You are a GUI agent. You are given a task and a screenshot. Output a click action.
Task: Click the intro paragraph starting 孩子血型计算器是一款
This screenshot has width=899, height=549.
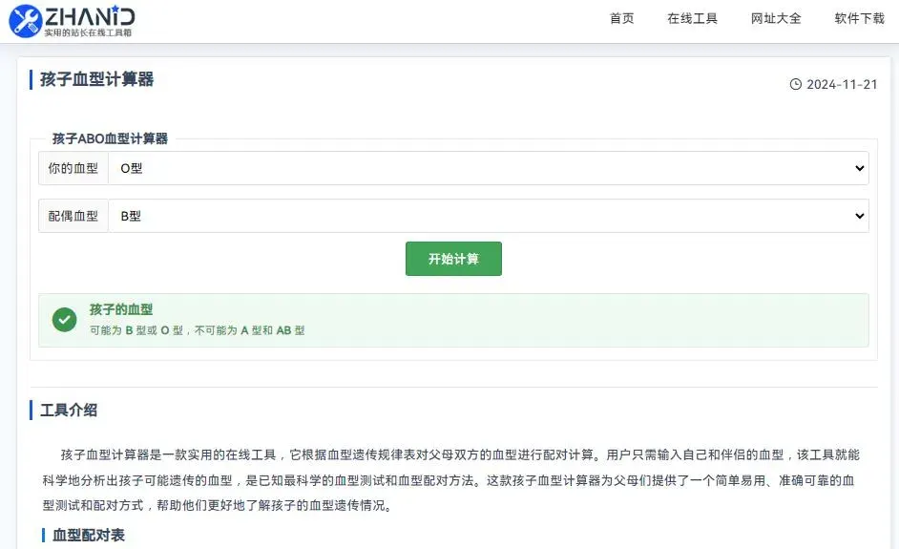pyautogui.click(x=451, y=480)
